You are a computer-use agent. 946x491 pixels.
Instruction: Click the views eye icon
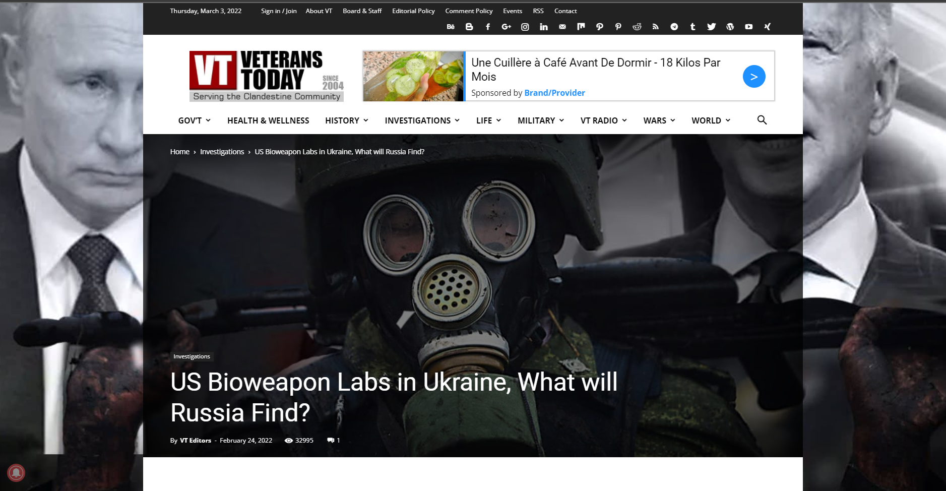[x=289, y=440]
